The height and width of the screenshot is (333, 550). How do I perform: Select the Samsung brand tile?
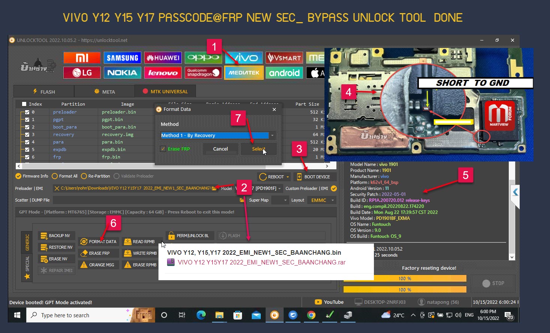tap(123, 58)
